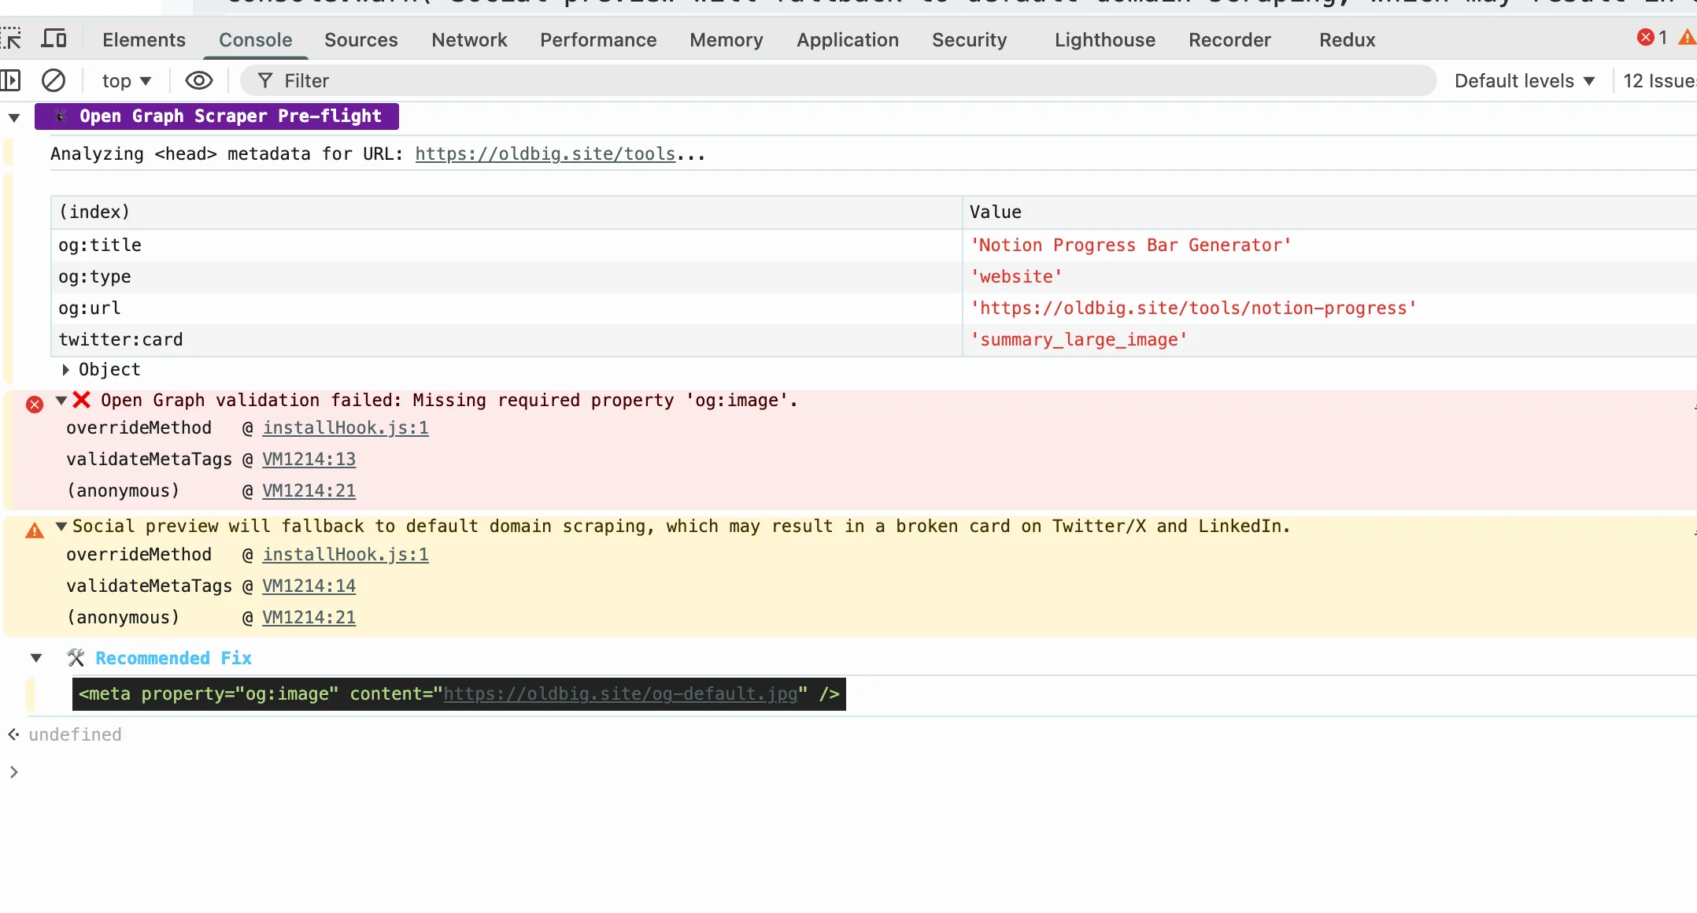Focus the console Filter input field

[838, 80]
